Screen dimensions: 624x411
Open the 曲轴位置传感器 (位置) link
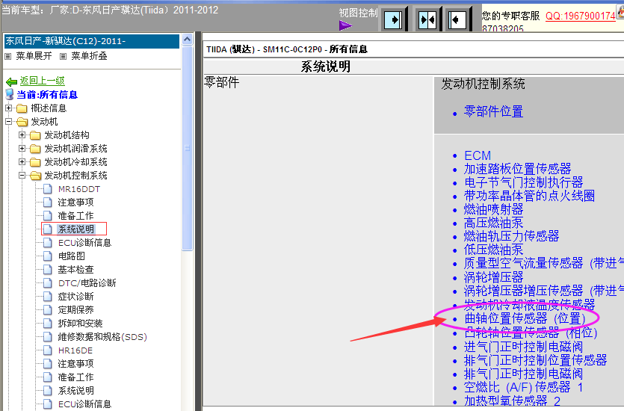pyautogui.click(x=525, y=318)
